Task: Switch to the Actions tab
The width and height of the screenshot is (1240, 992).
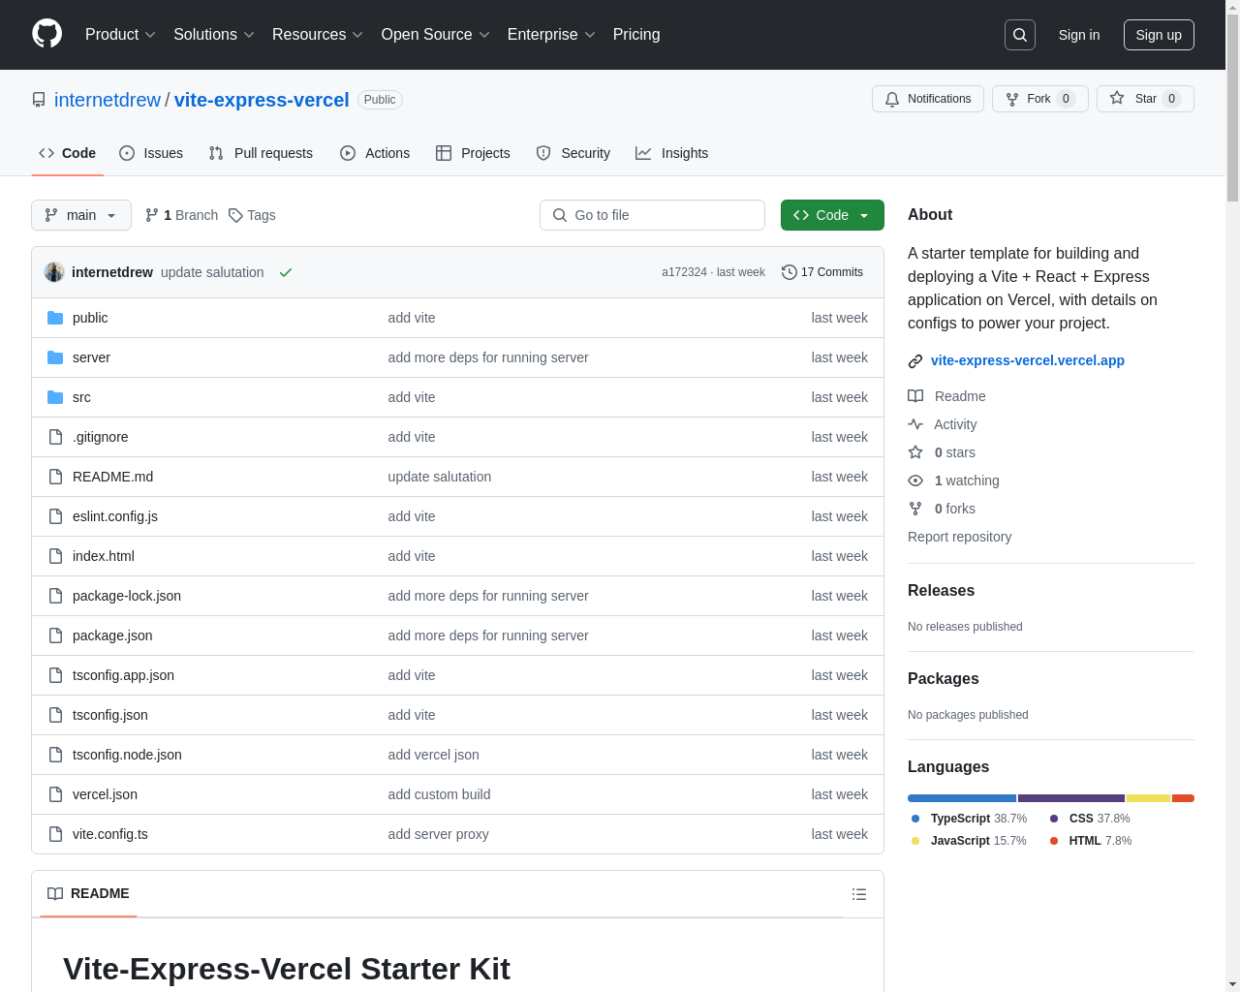Action: point(375,153)
